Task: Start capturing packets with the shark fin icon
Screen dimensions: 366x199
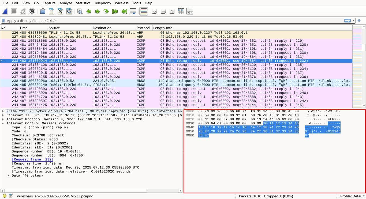Action: pos(5,11)
